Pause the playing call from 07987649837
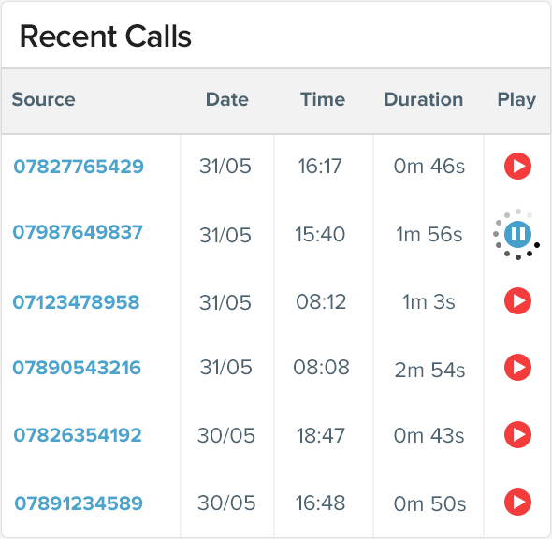The height and width of the screenshot is (539, 552). (517, 234)
